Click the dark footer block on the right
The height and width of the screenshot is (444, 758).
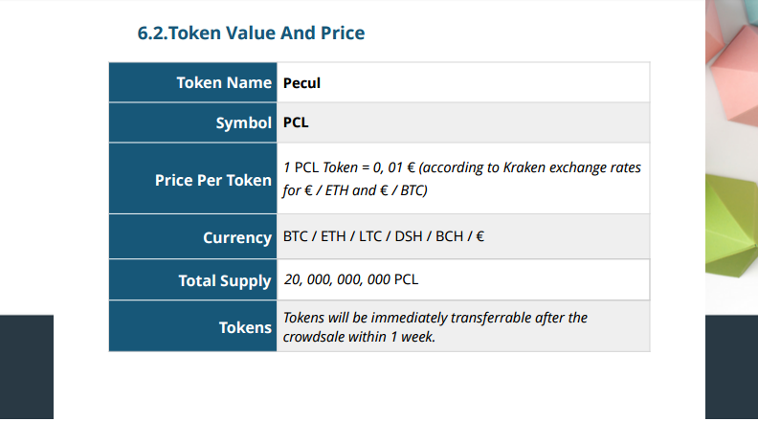click(x=731, y=366)
